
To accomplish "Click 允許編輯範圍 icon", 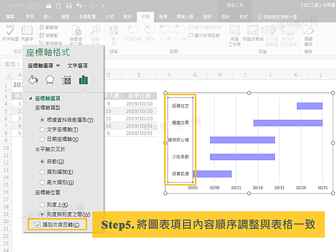I will point(272,36).
